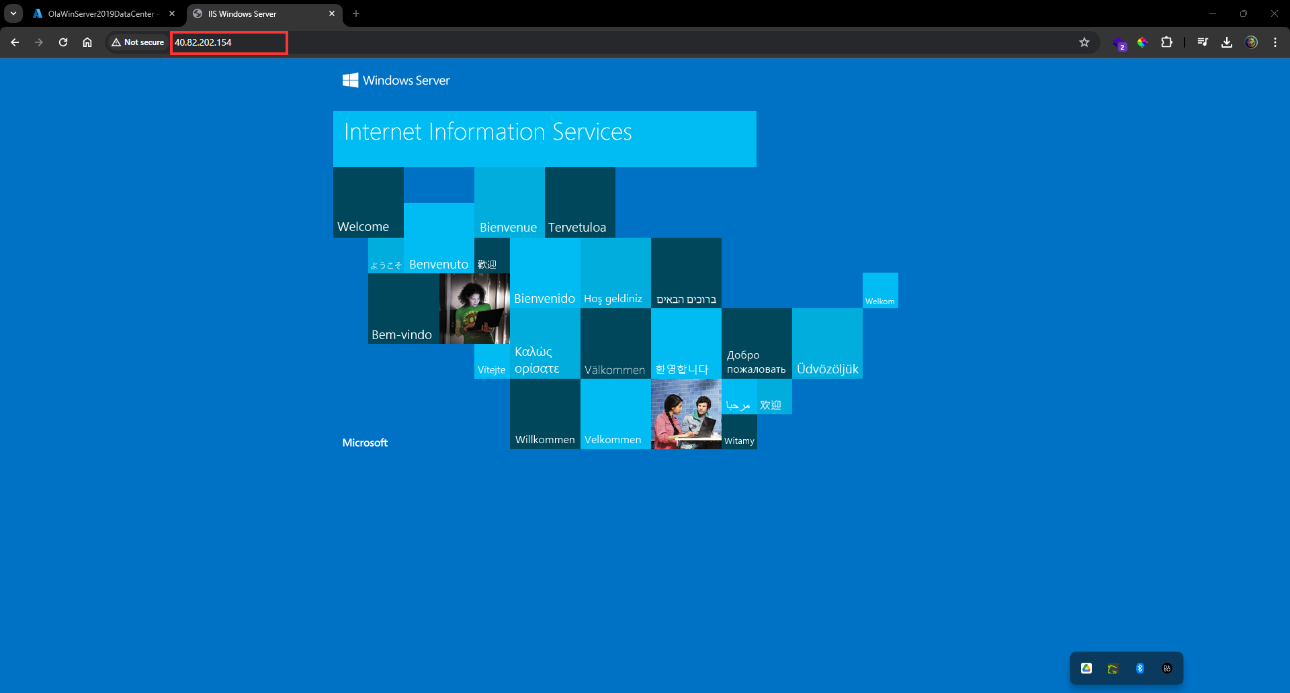This screenshot has height=693, width=1290.
Task: Close the IIS Windows Server tab
Action: coord(332,13)
